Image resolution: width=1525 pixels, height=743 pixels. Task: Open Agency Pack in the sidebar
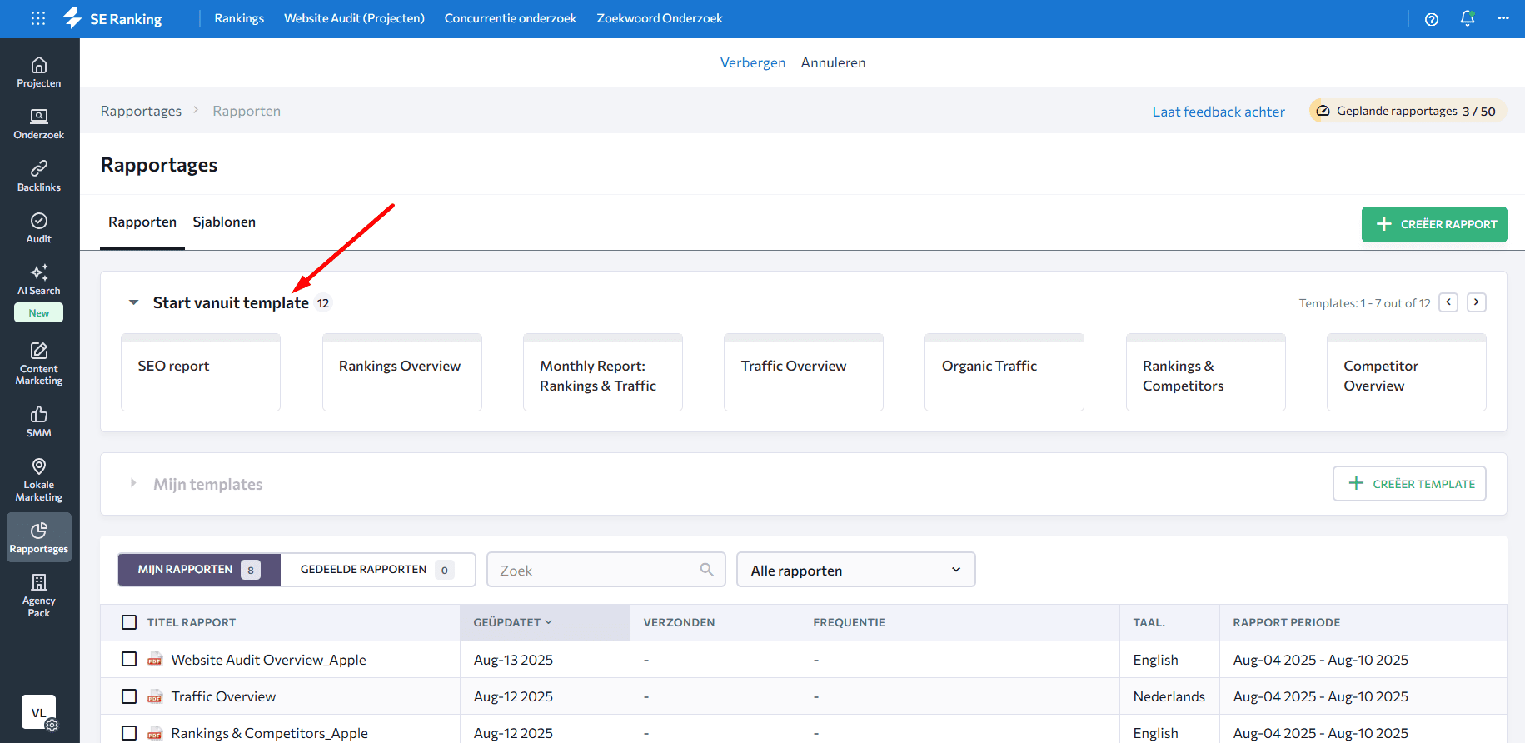[39, 596]
